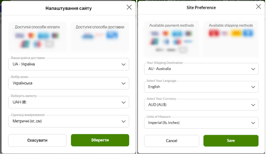Screen dimensions: 266x156
Task: Expand the Вибір мови language dropdown
Action: coord(69,83)
